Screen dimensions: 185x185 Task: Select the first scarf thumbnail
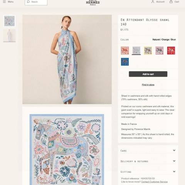click(9, 21)
